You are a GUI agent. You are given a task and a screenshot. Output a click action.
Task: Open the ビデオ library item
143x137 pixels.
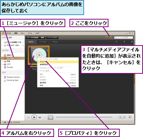[7, 64]
